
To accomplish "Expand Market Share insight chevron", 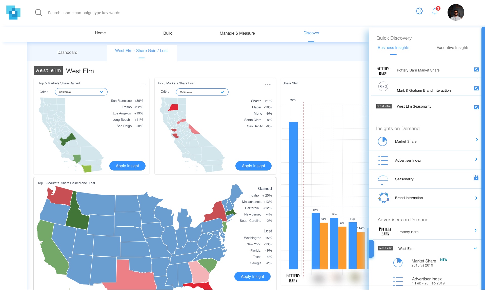I will [x=477, y=140].
